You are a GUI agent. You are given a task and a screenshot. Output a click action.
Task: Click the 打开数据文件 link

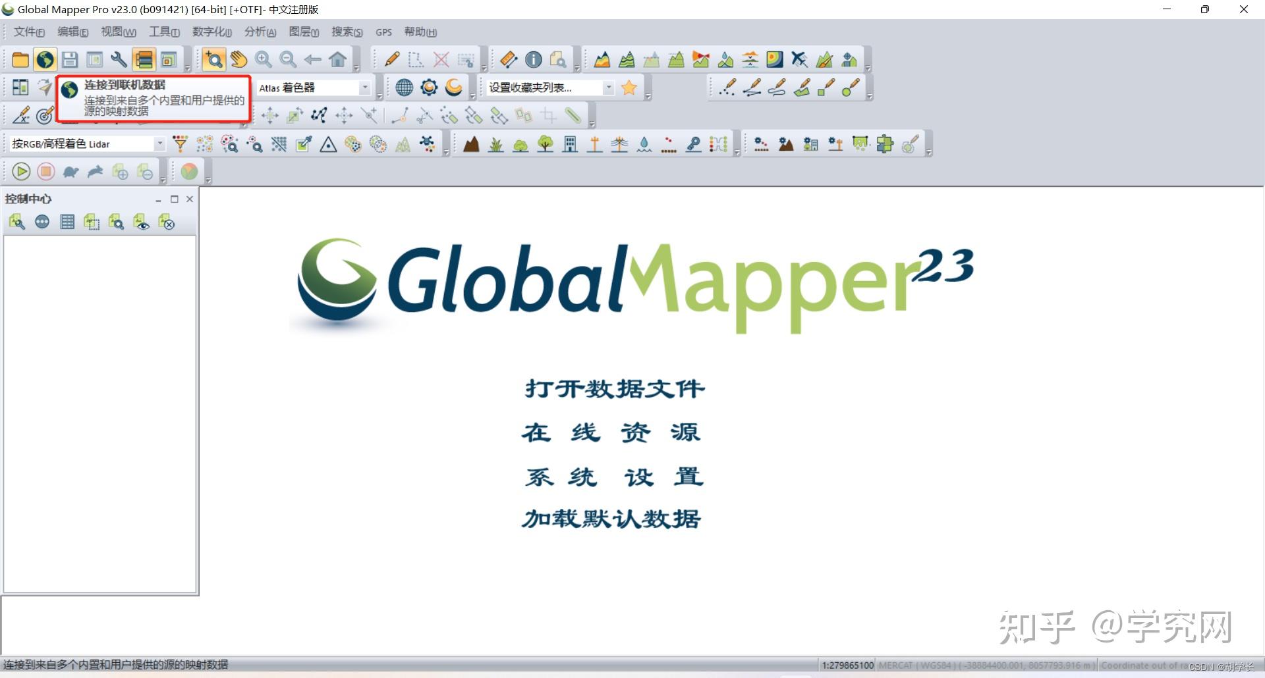[613, 388]
